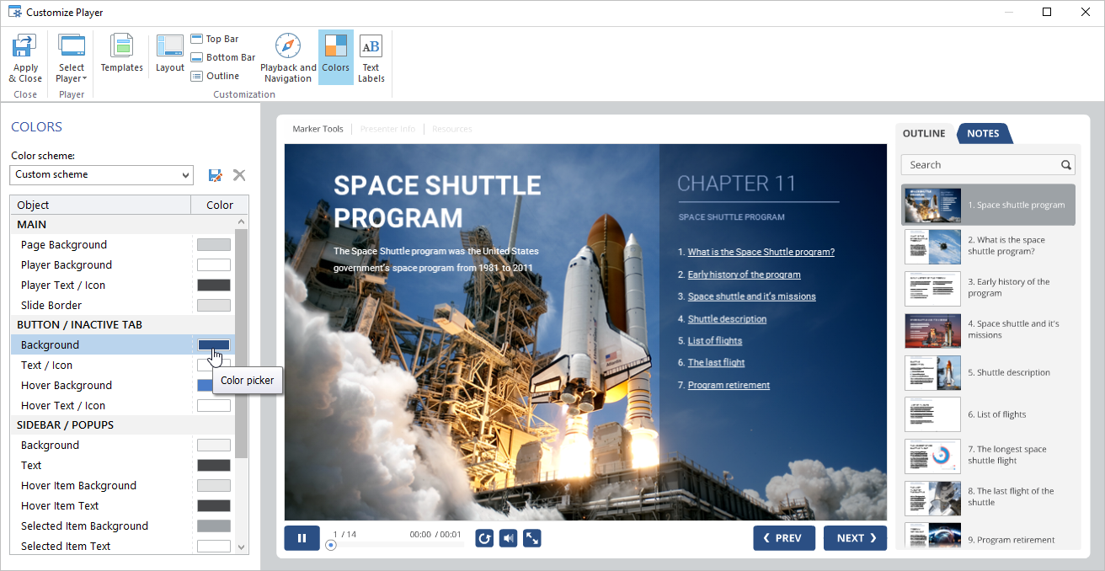Mute the player volume
The height and width of the screenshot is (571, 1105).
(x=508, y=538)
